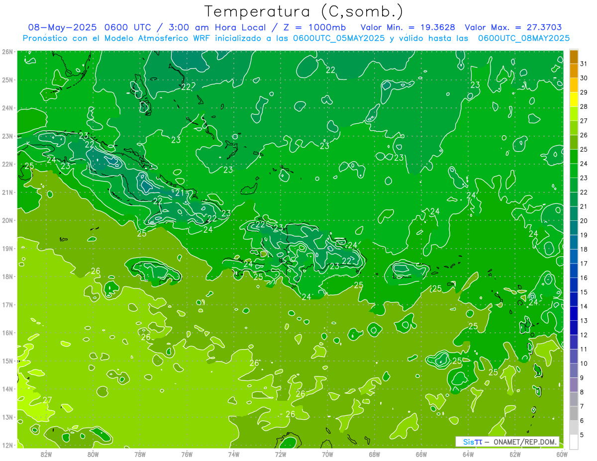Screen dimensions: 597x461
Task: Pick the gray swatch between color scale labels 6 and 7
Action: [x=574, y=413]
